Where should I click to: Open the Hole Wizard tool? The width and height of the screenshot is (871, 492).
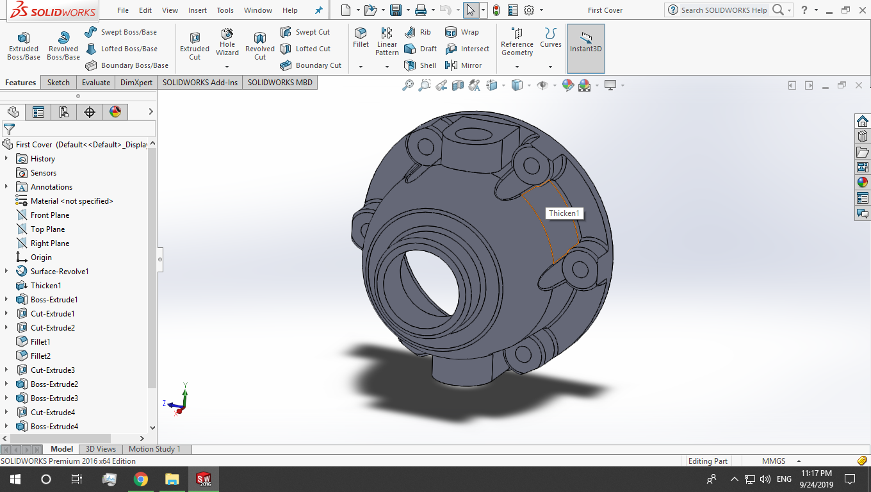click(x=227, y=42)
